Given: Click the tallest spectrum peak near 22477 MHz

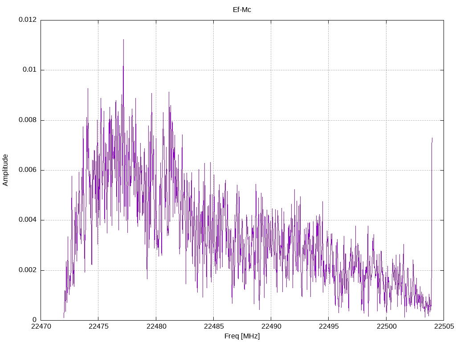Looking at the screenshot, I should [124, 40].
